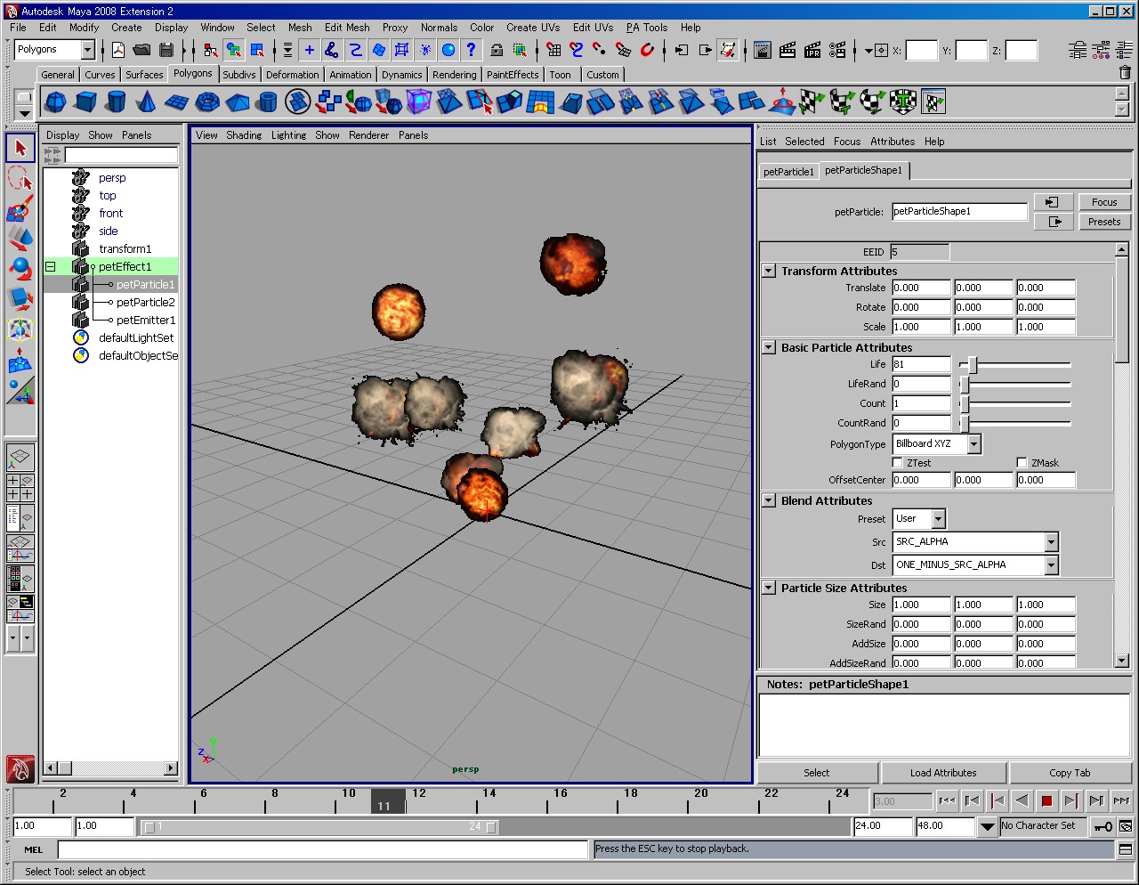Create a polygon cone from shelf
The image size is (1139, 885).
(x=146, y=102)
